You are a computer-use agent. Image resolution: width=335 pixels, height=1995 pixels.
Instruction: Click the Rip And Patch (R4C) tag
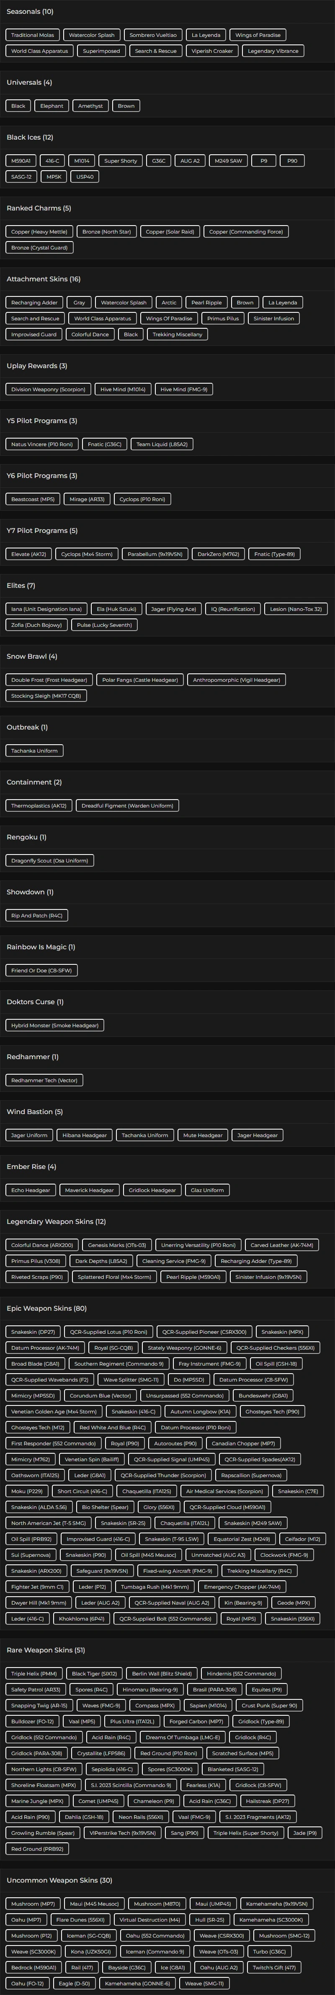pos(36,915)
